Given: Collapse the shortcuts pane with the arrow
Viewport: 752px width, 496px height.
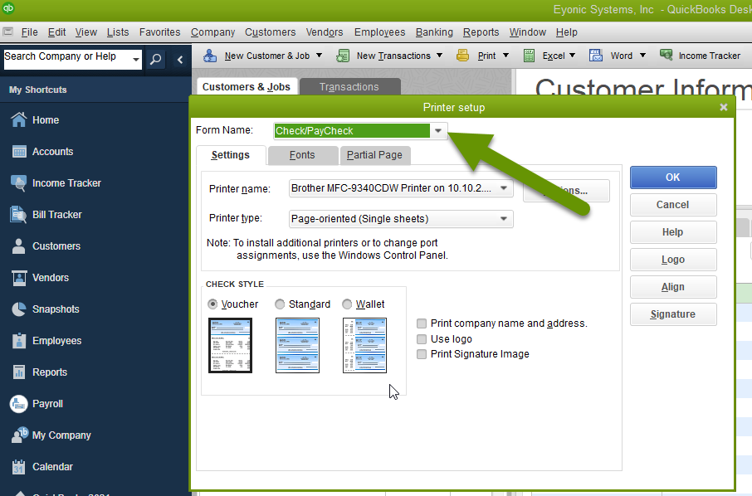Looking at the screenshot, I should [x=180, y=60].
